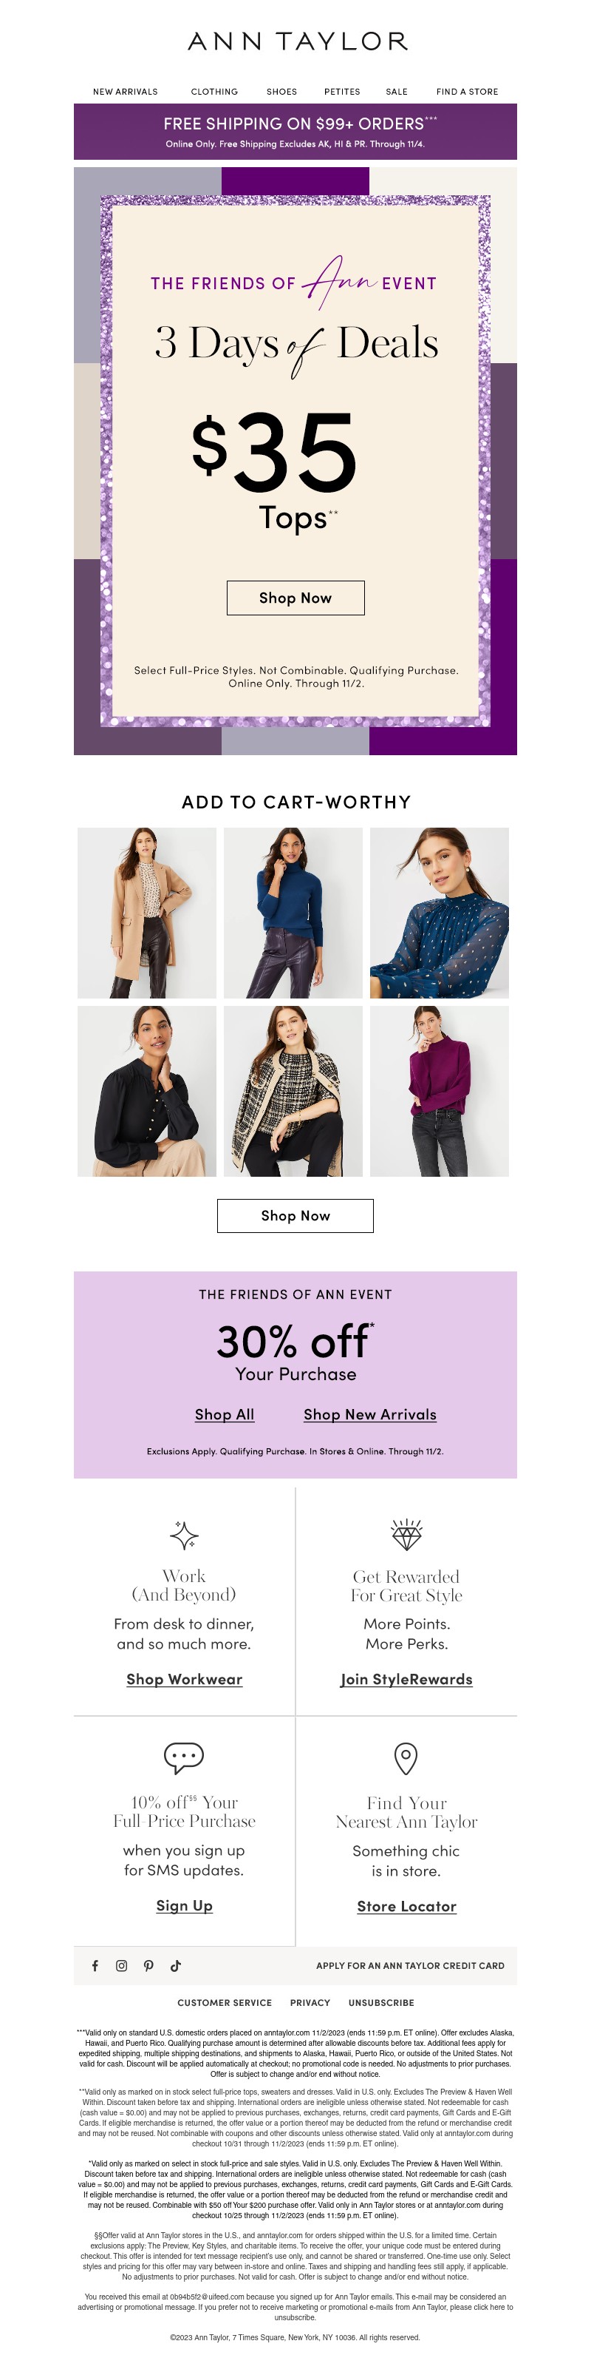Click Shop Now under $35 Tops

[x=295, y=598]
